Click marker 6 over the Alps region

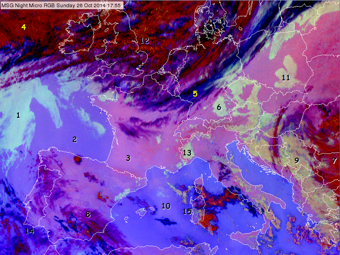219,108
